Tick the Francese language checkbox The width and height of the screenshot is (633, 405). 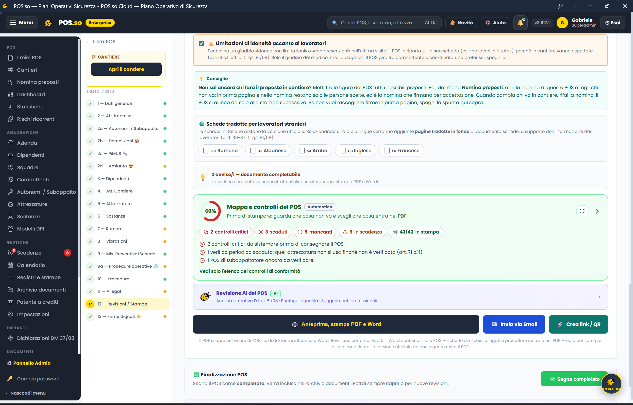[x=387, y=150]
